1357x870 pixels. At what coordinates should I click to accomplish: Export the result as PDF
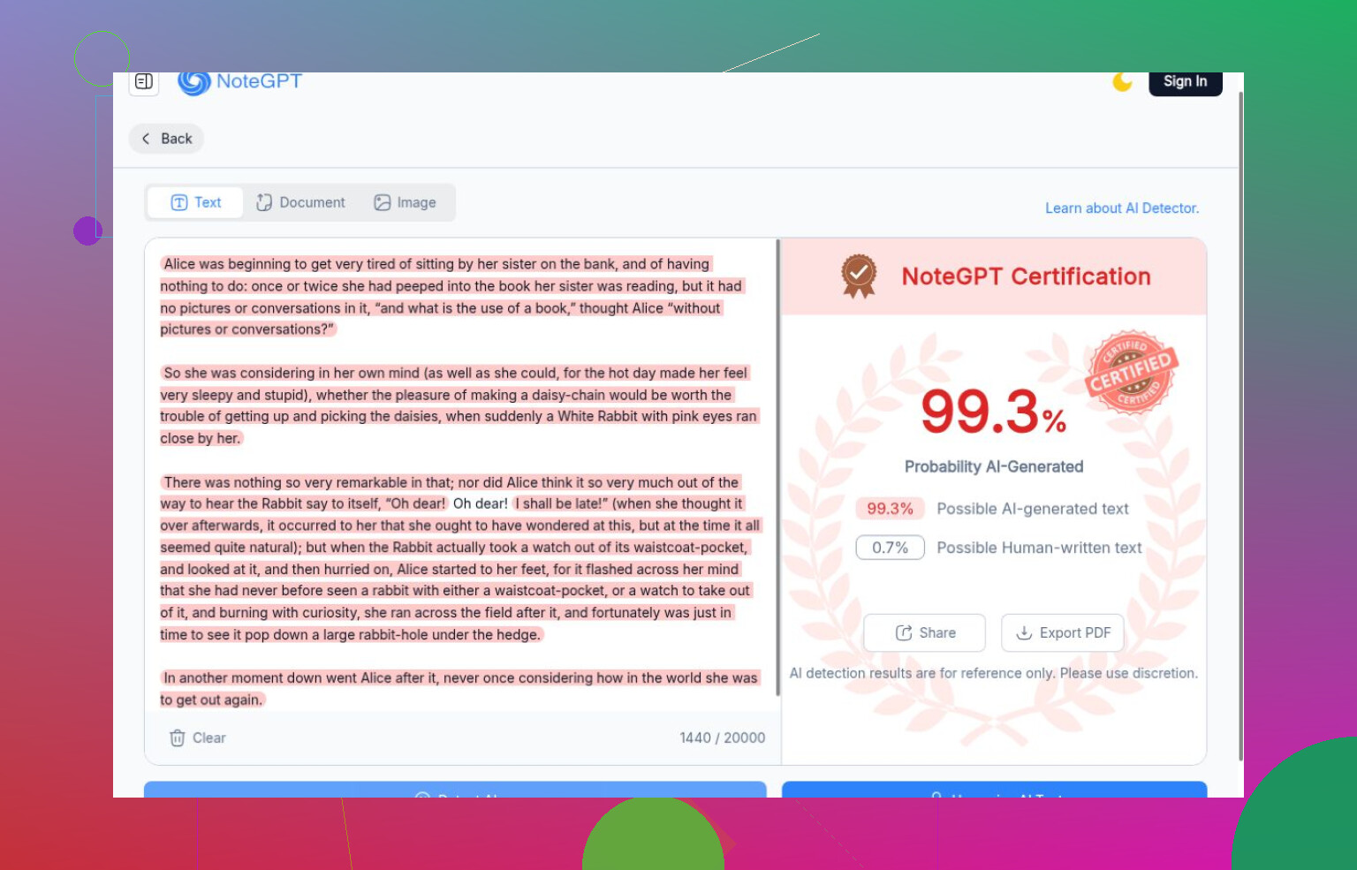(1063, 632)
